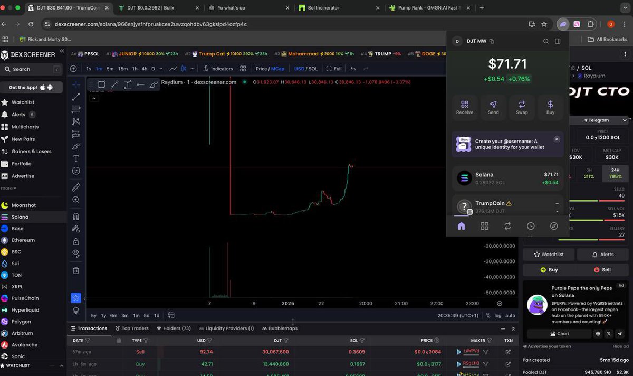Switch to Top Traders tab
Viewport: 633px width, 376px height.
131,328
